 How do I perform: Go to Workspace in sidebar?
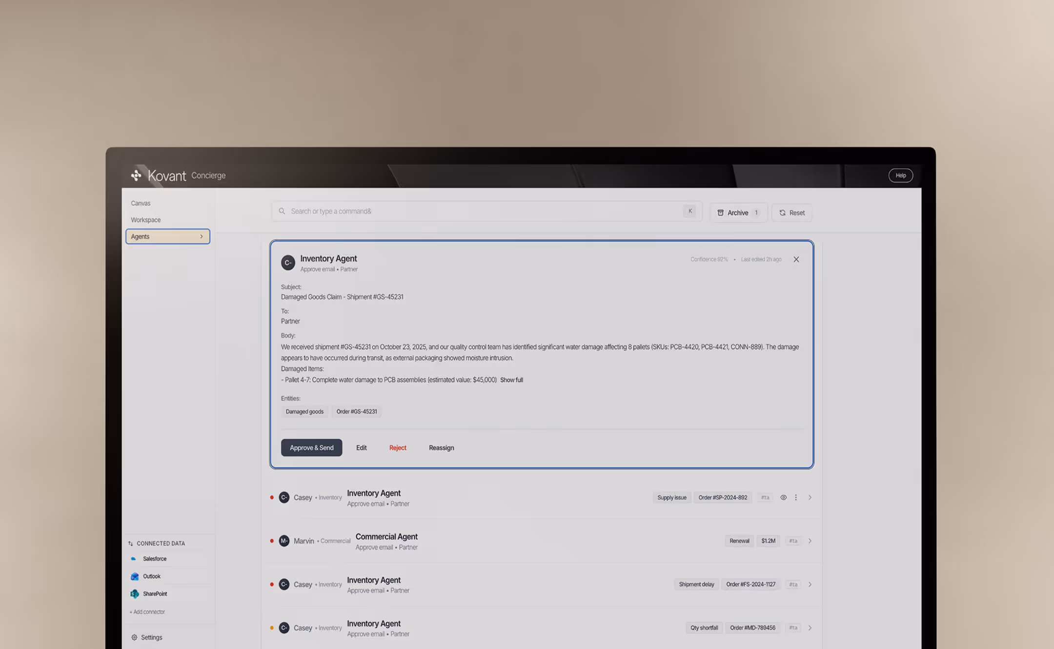click(145, 220)
